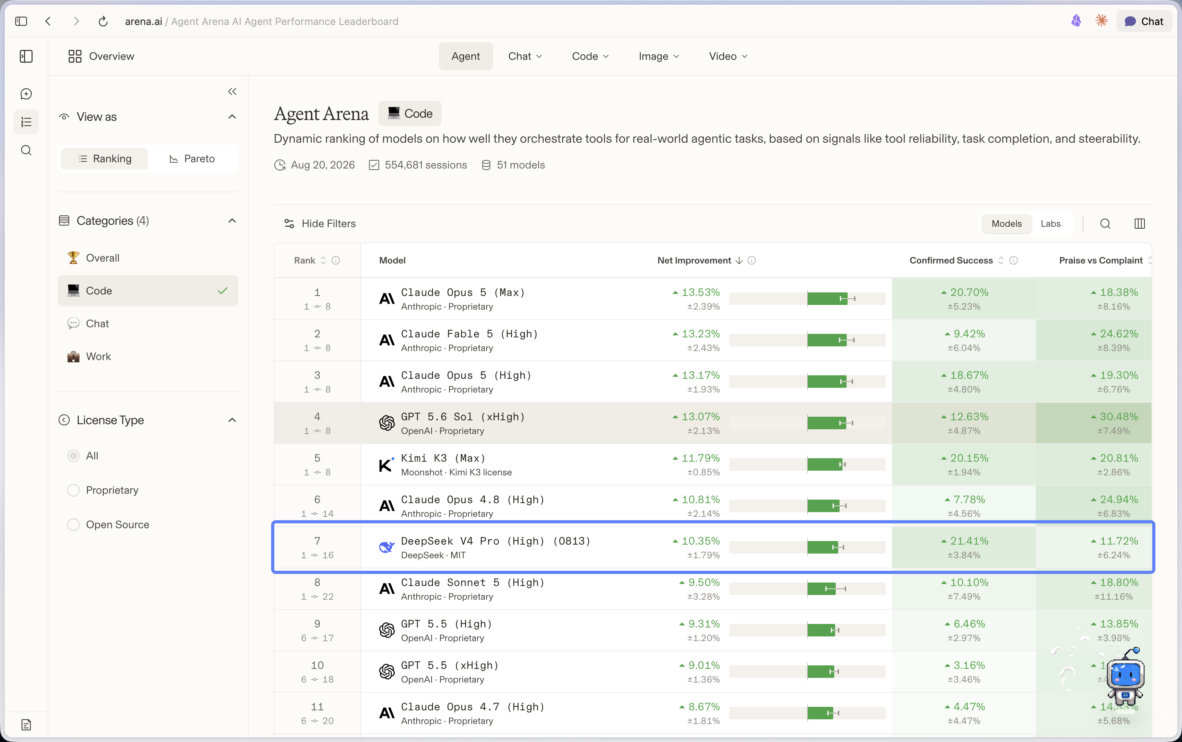The width and height of the screenshot is (1182, 742).
Task: Collapse the filter panel with double chevron
Action: point(232,92)
